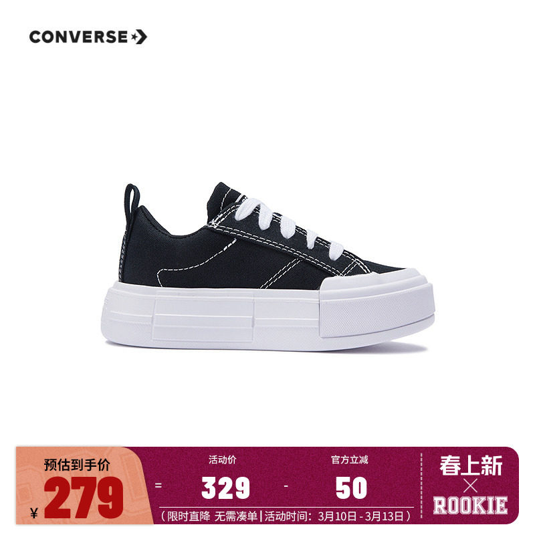The image size is (535, 535).
Task: Click the white platform sole
Action: 268,316
